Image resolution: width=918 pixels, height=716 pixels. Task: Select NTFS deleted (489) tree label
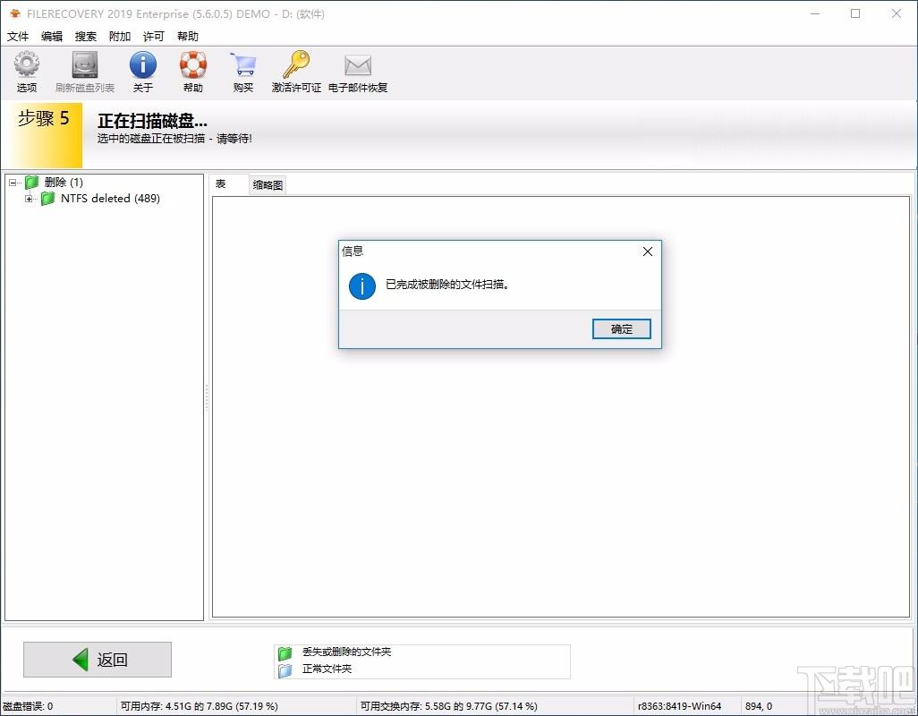[110, 199]
